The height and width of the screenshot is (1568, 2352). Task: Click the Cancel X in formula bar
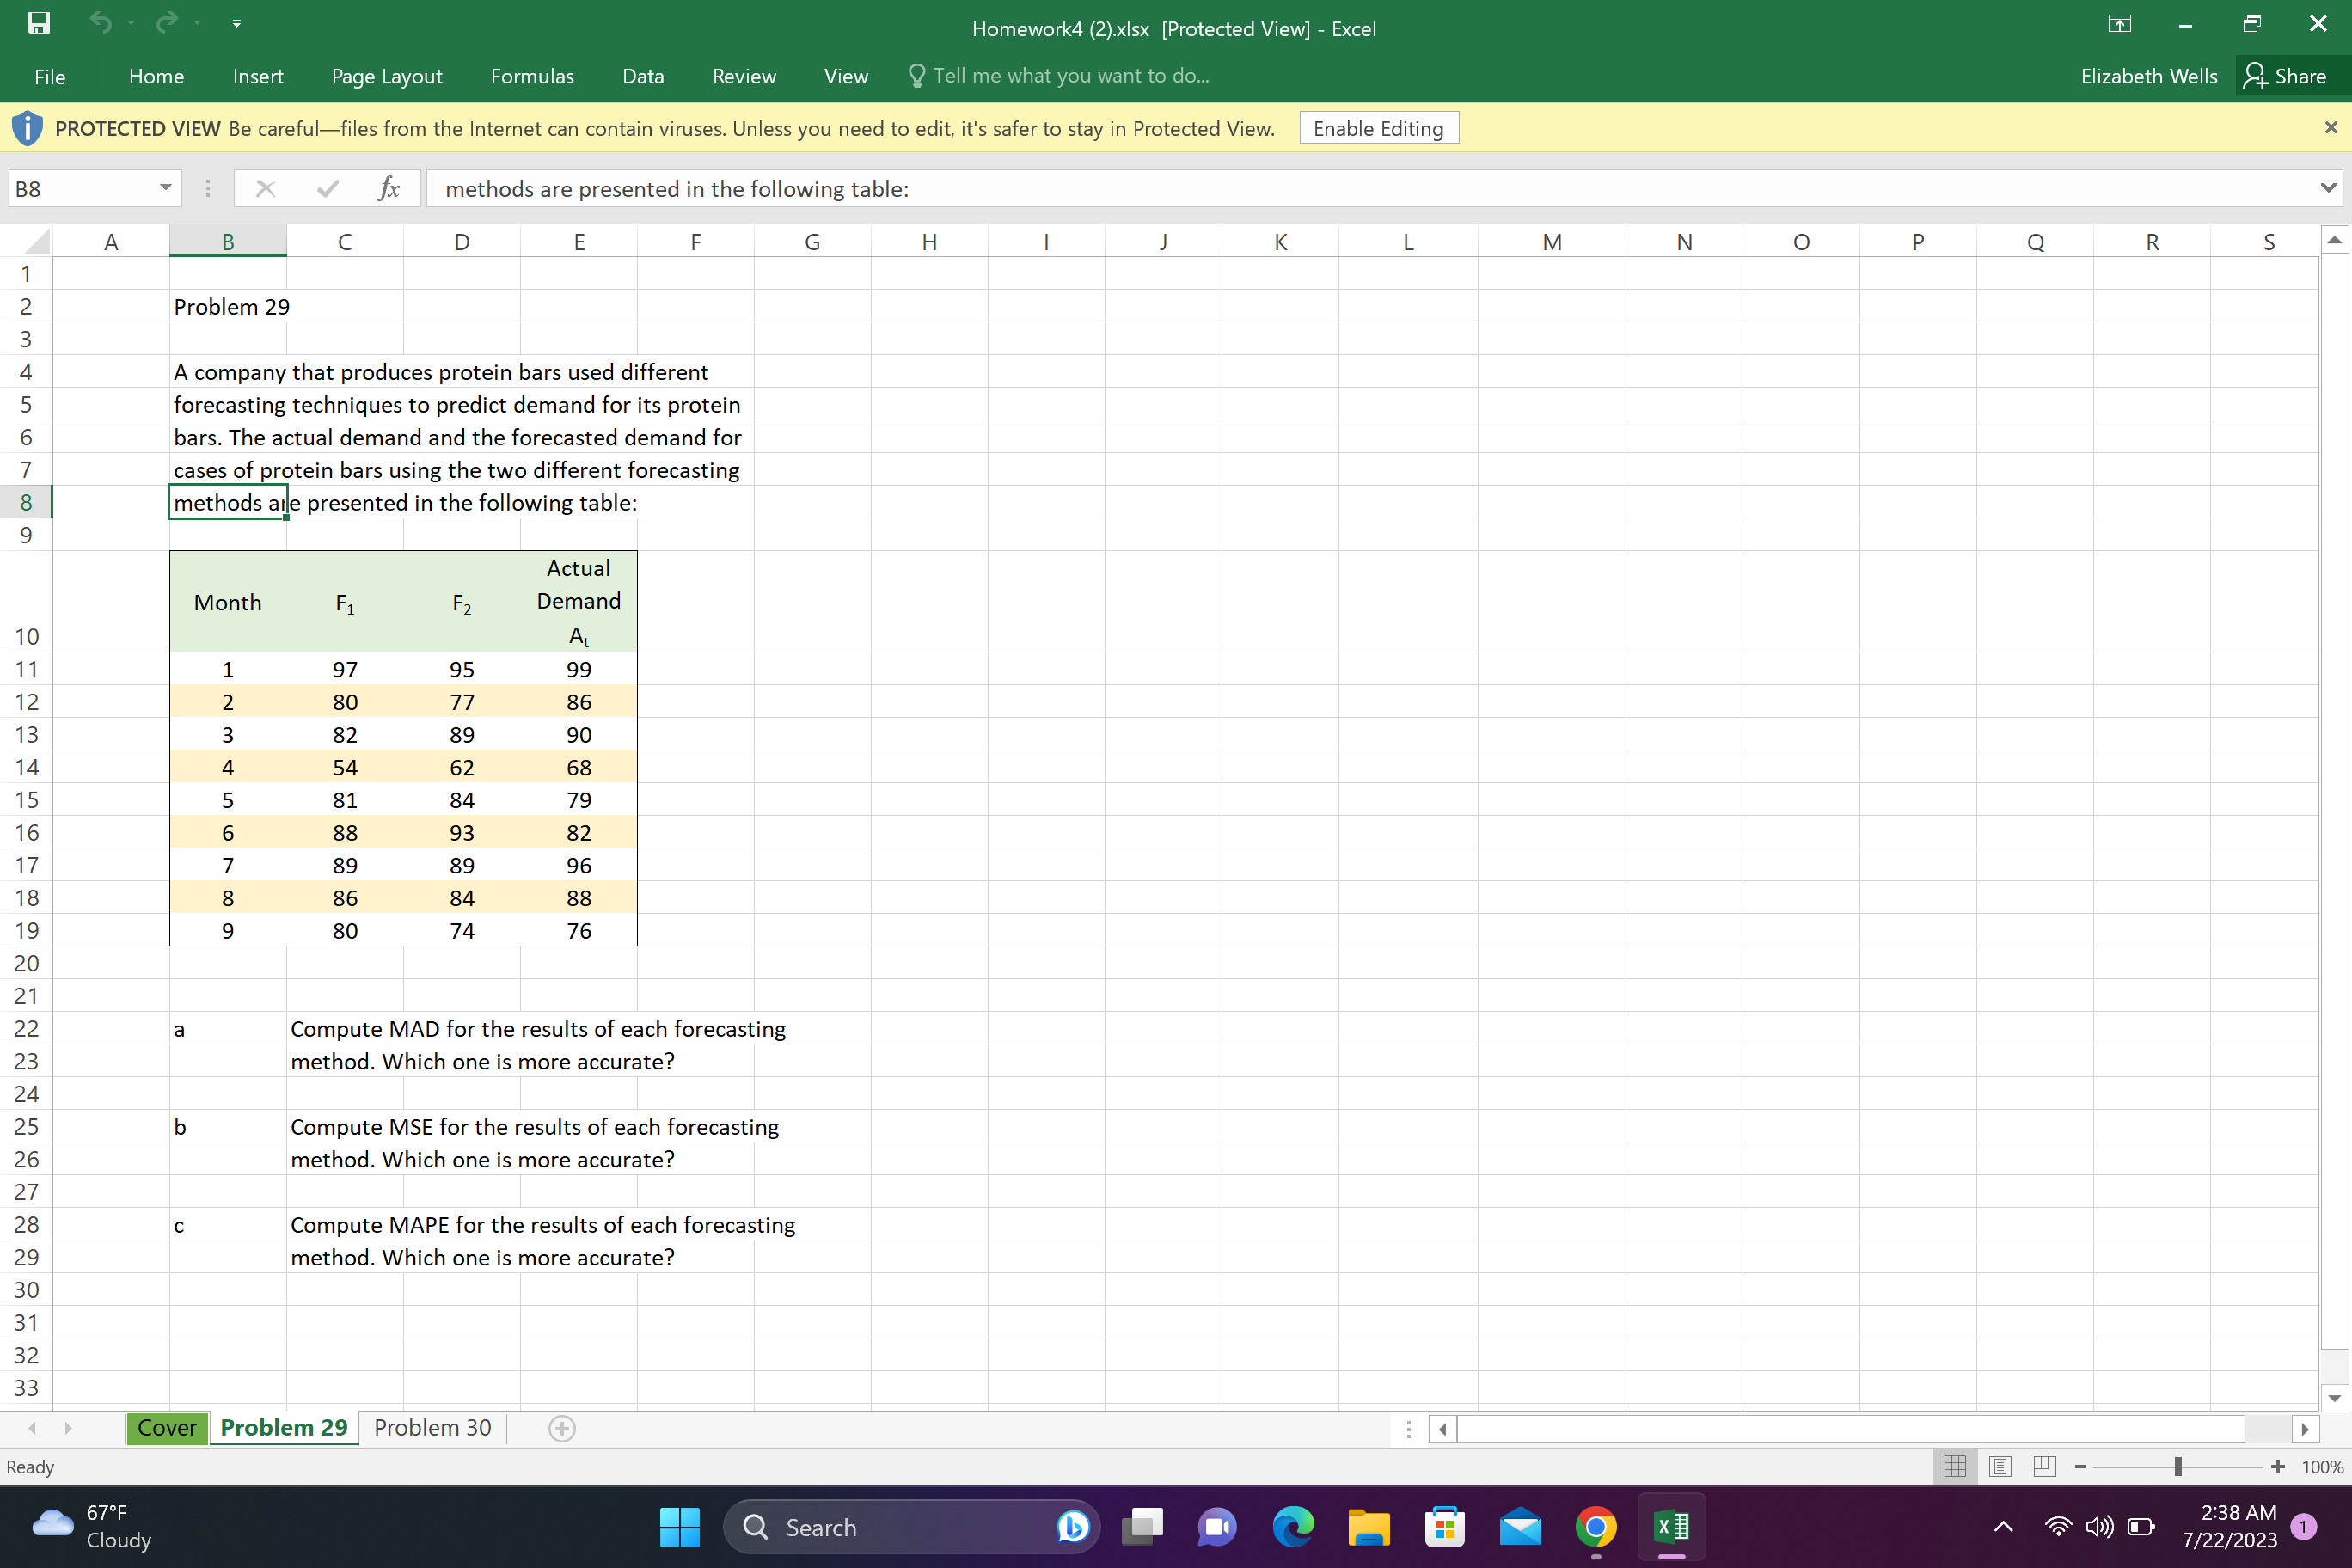pyautogui.click(x=265, y=188)
